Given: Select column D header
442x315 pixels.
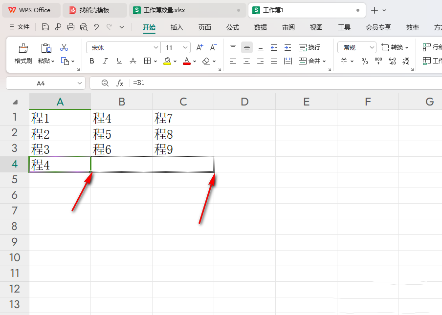Looking at the screenshot, I should coord(244,102).
